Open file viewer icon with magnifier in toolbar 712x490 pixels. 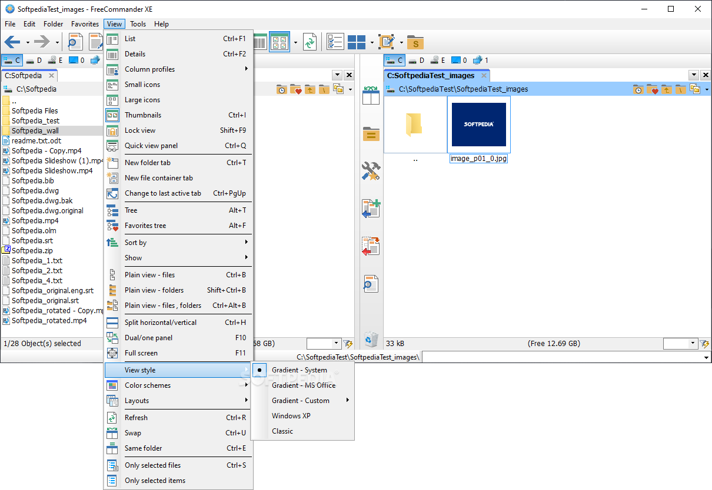tap(75, 42)
